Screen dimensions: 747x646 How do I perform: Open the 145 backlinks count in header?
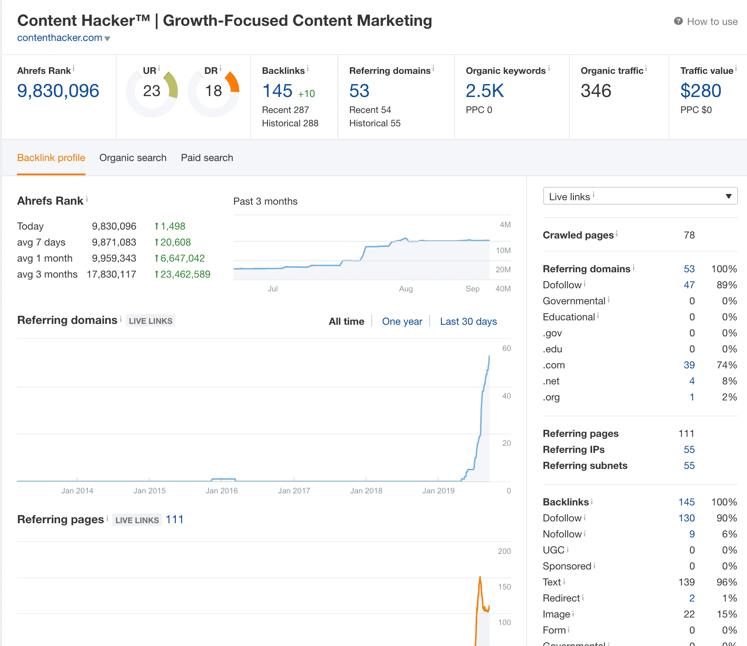point(277,91)
